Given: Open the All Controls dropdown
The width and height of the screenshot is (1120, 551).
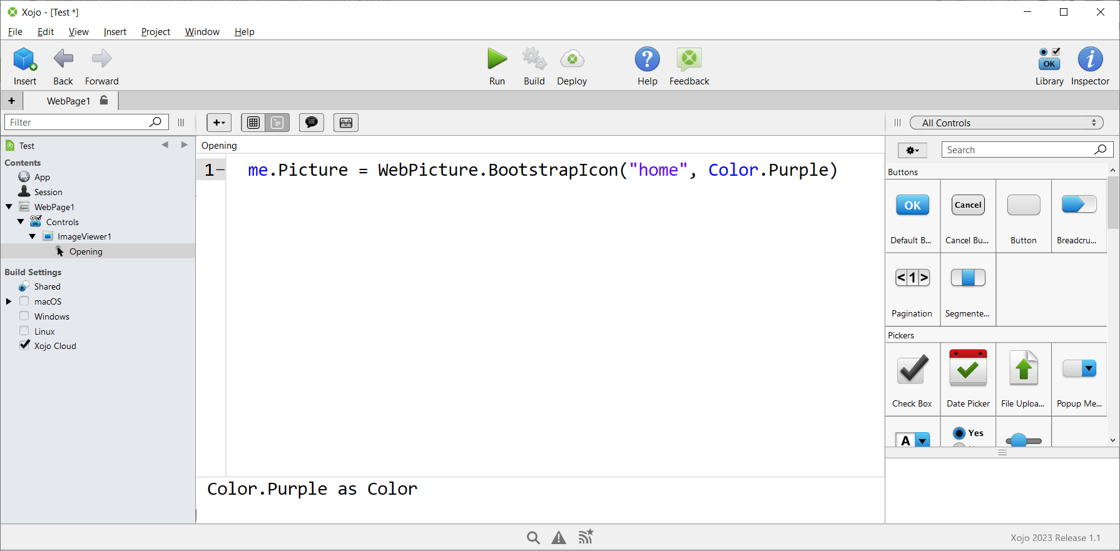Looking at the screenshot, I should click(x=1007, y=123).
